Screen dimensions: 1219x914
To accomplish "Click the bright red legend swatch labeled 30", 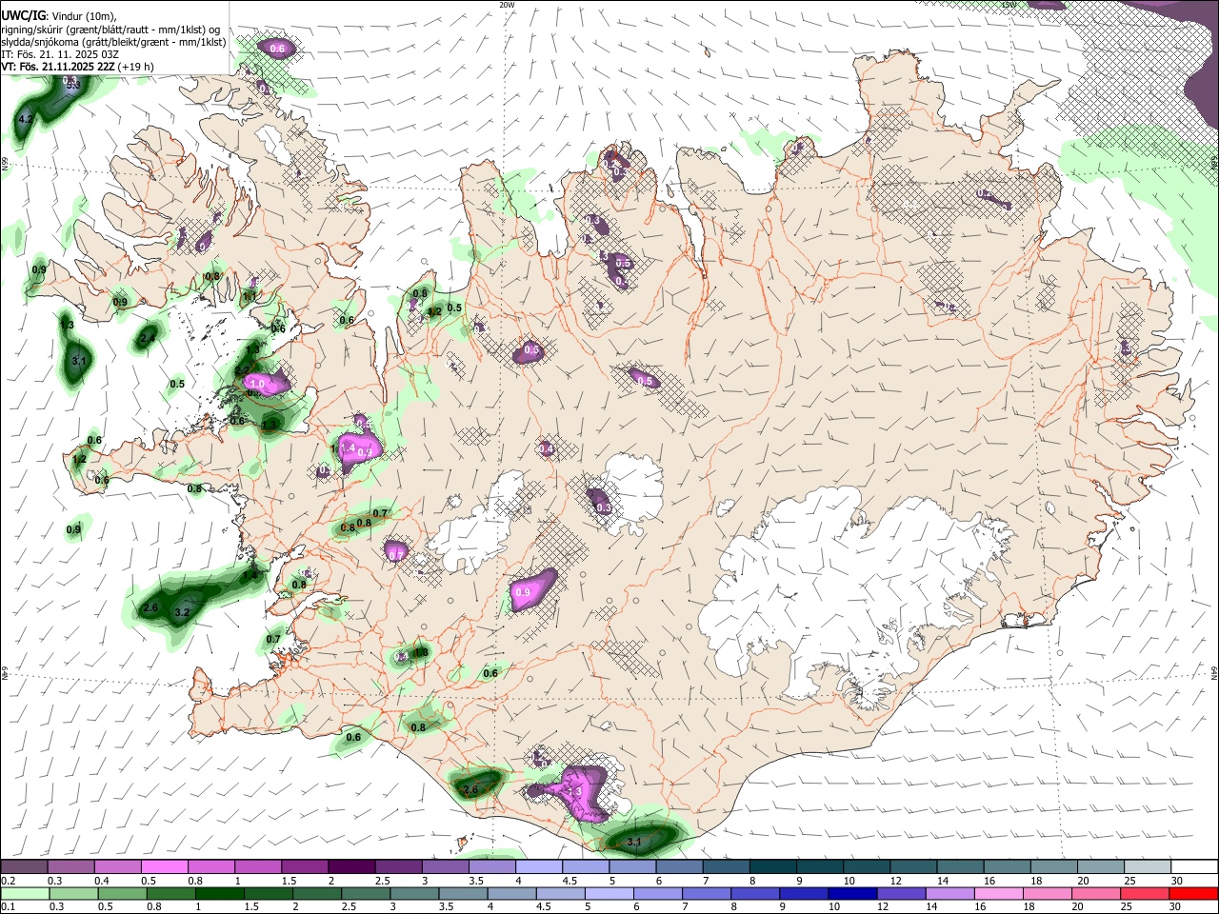I will pyautogui.click(x=1194, y=893).
